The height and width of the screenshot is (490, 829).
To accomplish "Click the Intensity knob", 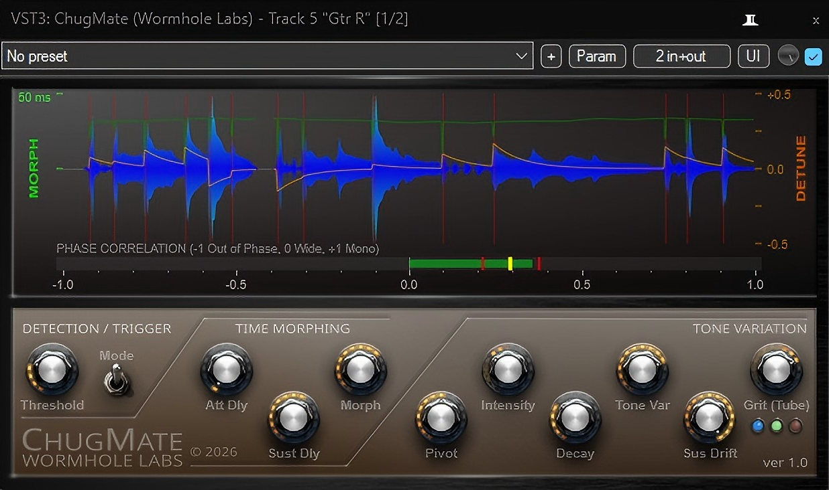I will (x=508, y=369).
